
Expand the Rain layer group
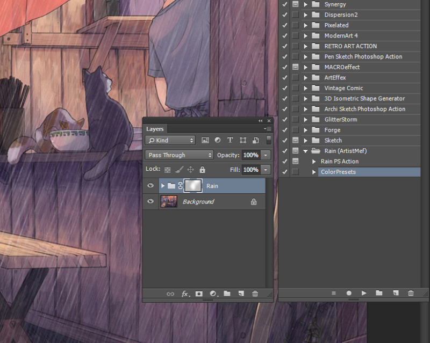(163, 186)
